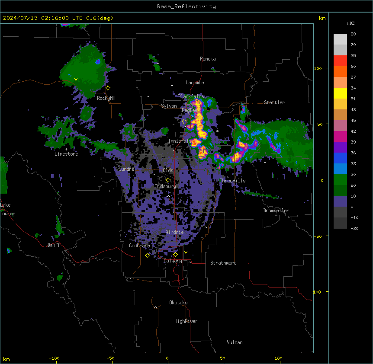373x364 pixels.
Task: Click the Calgary city label
Action: pos(173,261)
